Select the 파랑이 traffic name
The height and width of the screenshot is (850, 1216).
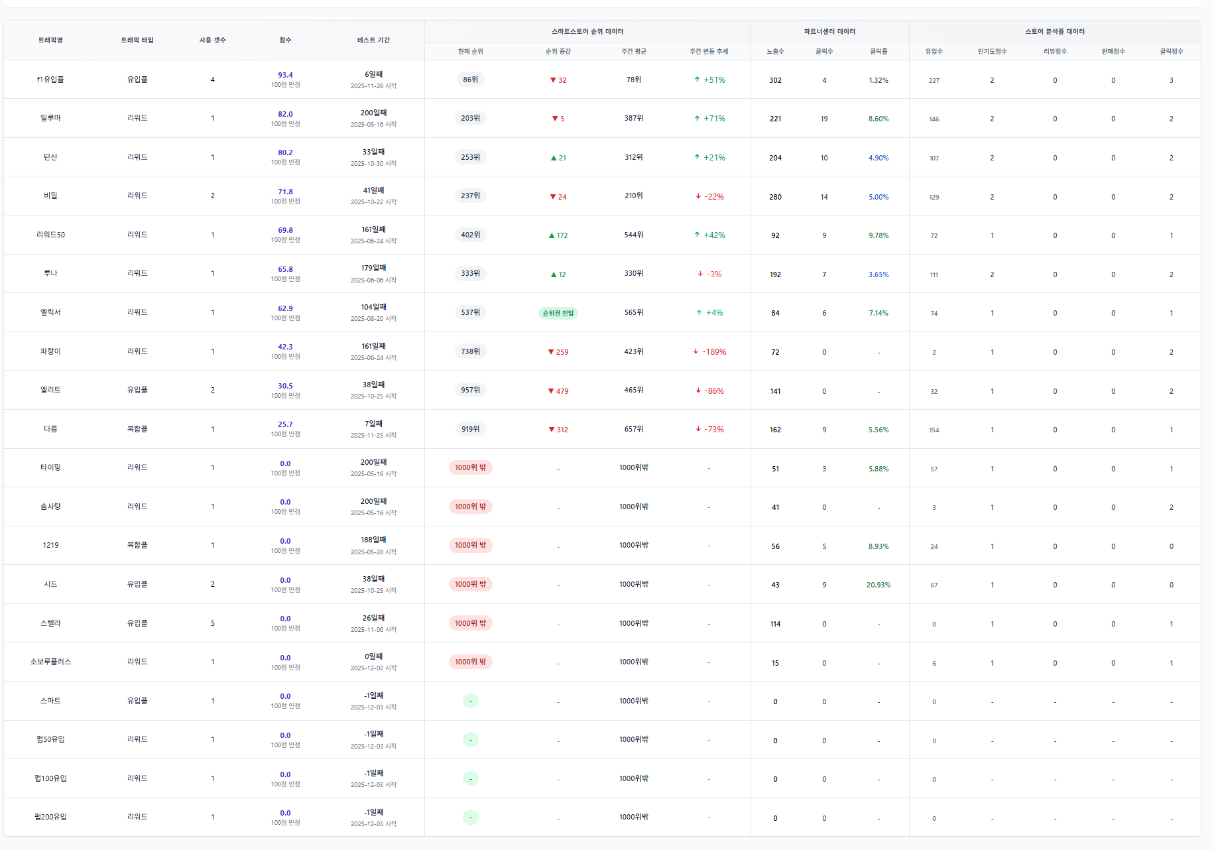coord(50,351)
